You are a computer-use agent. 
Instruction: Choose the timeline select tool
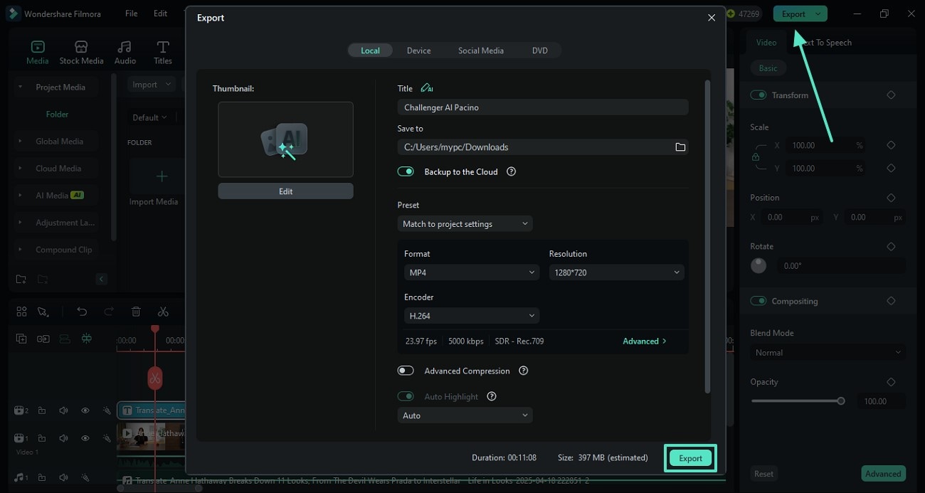click(x=43, y=312)
